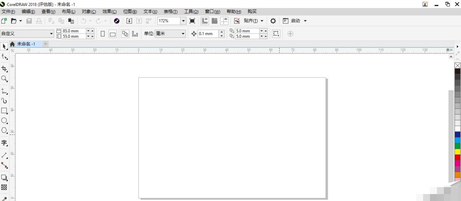The width and height of the screenshot is (461, 201).
Task: Select the Rectangle tool in toolbox
Action: tap(4, 111)
